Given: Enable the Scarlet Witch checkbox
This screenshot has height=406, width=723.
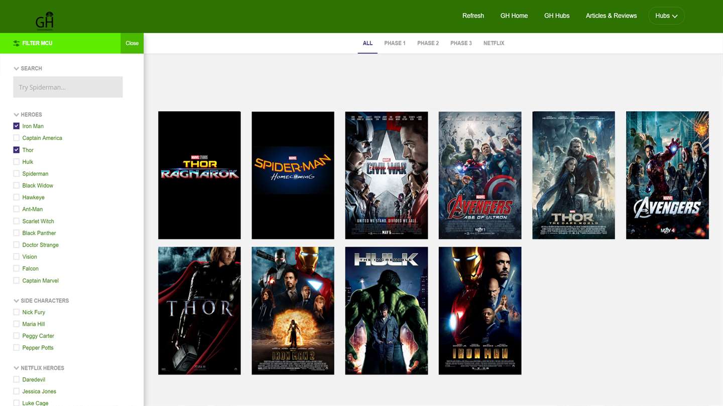Looking at the screenshot, I should [x=17, y=221].
